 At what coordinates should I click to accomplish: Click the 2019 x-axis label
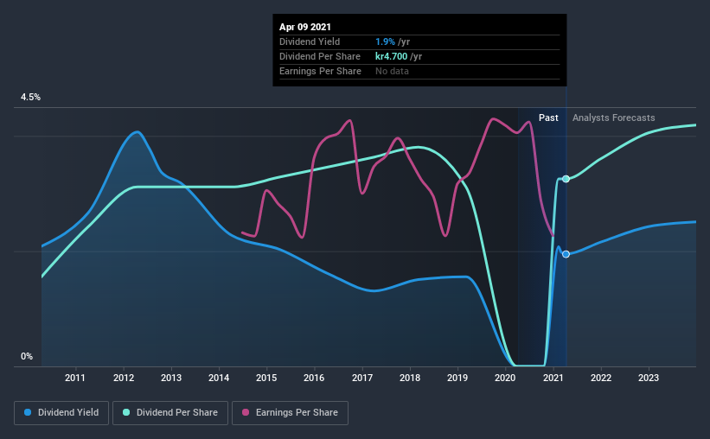point(457,378)
